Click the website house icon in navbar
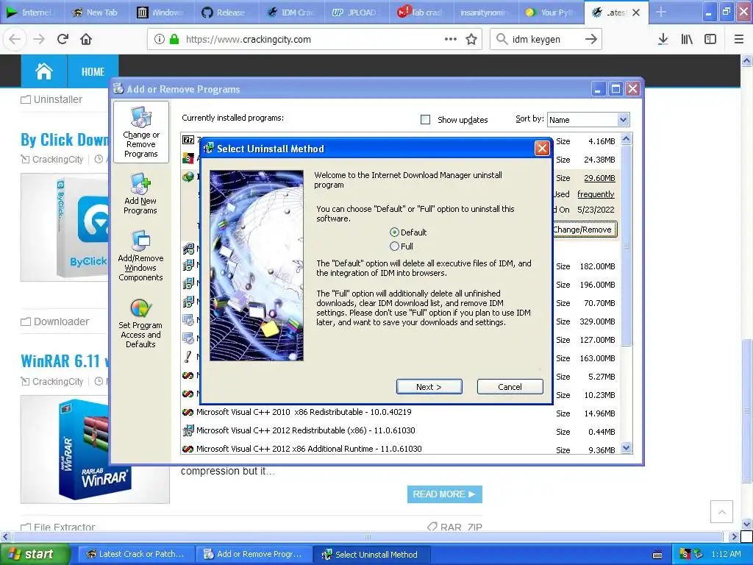Viewport: 753px width, 565px height. [x=43, y=71]
